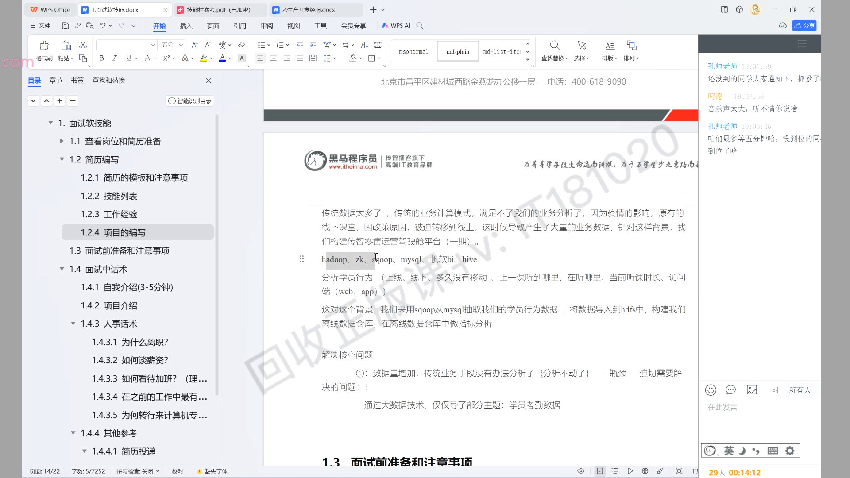Click the clear formatting eraser icon
Screen dimensions: 850x478
tap(241, 45)
